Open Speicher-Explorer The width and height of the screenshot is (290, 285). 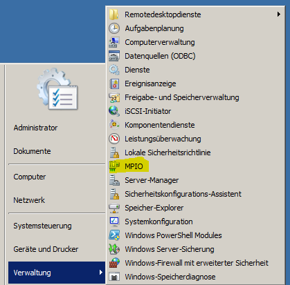(x=195, y=208)
